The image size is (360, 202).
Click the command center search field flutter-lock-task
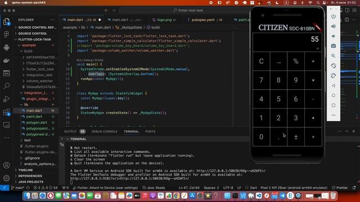(188, 10)
